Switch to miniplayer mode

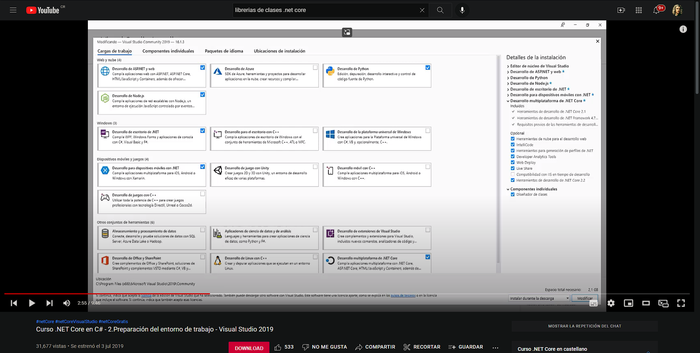629,303
